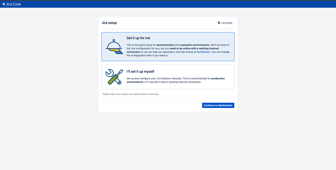This screenshot has height=170, width=336.
Task: Click the wrench and screwdriver icon
Action: (x=114, y=77)
